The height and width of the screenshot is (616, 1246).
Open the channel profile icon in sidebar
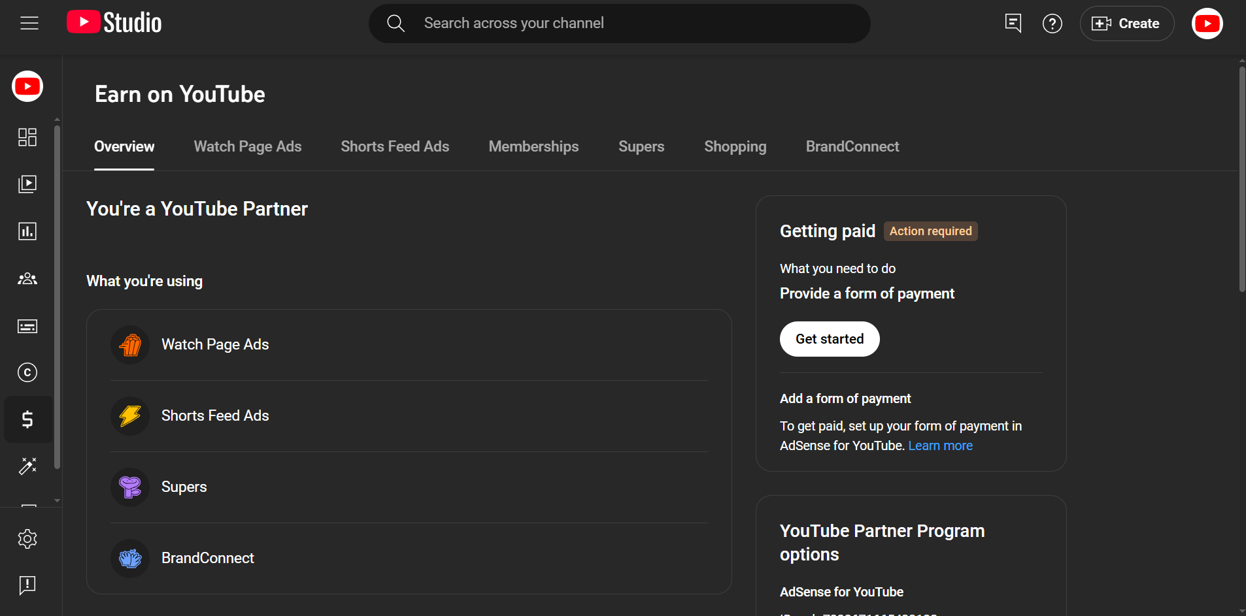(x=27, y=86)
